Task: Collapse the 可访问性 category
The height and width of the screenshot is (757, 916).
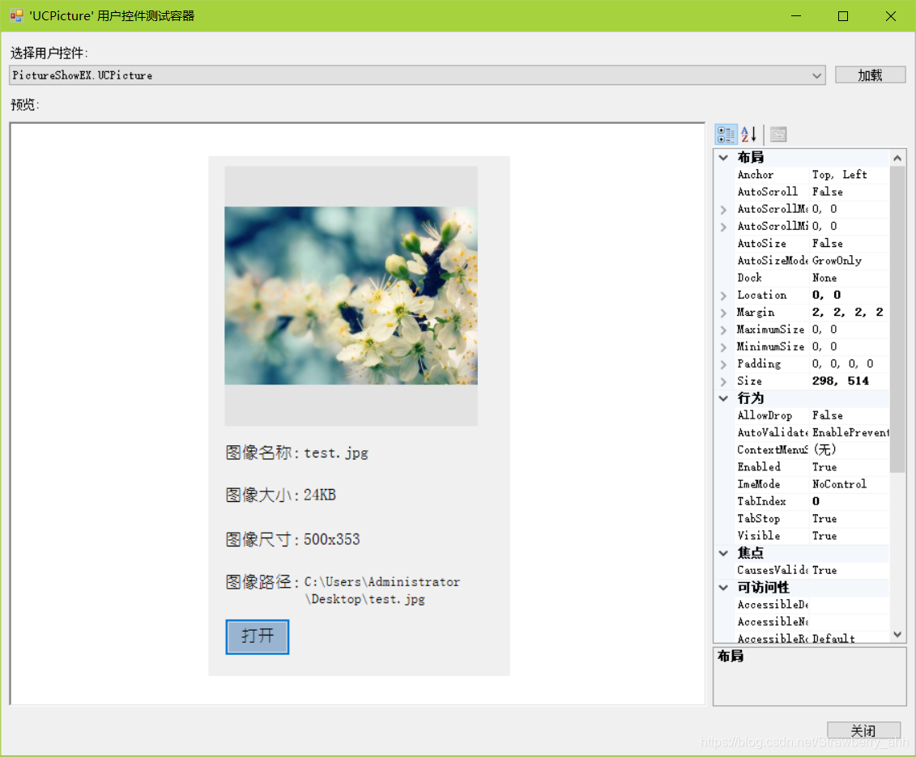Action: tap(722, 587)
